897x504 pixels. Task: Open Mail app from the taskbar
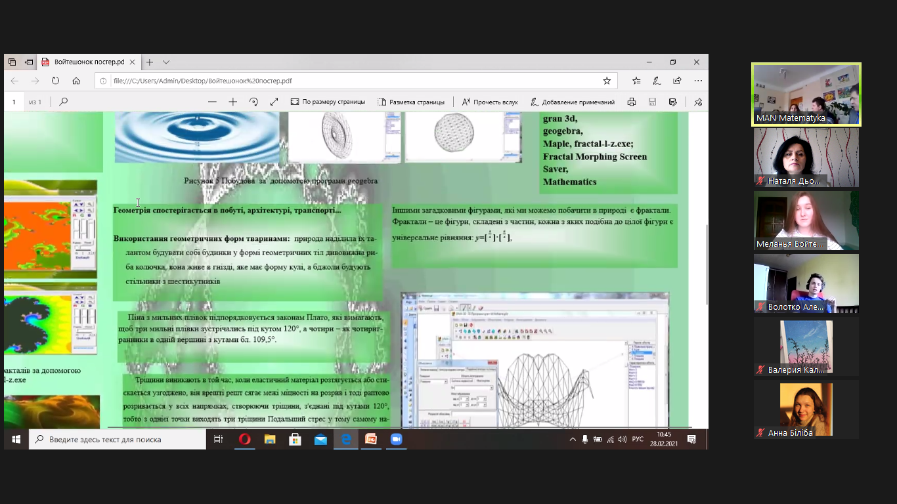tap(320, 439)
